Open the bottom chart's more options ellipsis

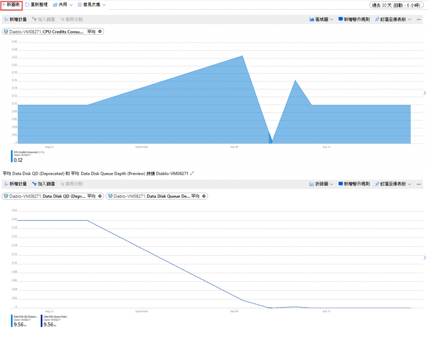[419, 184]
